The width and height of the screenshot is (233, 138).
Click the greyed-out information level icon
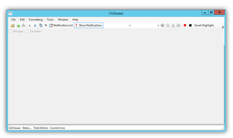[168, 26]
